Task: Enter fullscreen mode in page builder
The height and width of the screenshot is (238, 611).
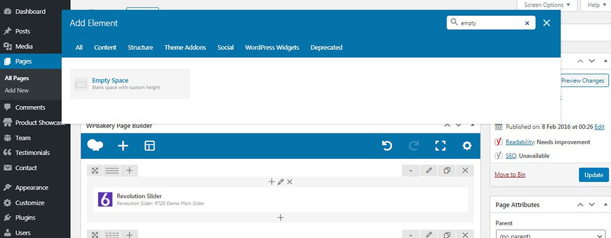Action: (x=441, y=146)
